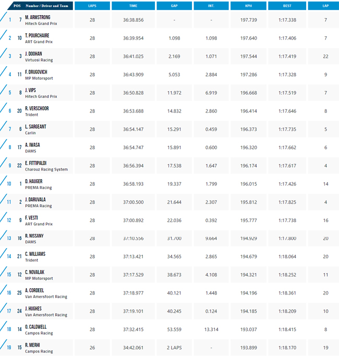This screenshot has width=339, height=356.
Task: Click Verschoor's car number 20
Action: pos(19,111)
